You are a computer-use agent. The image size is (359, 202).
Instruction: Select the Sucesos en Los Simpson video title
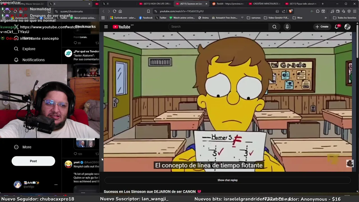point(152,191)
